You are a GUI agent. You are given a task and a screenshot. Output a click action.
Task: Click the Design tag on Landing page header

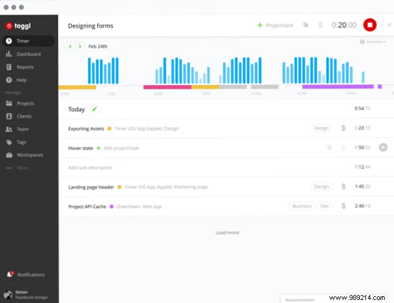(x=322, y=187)
